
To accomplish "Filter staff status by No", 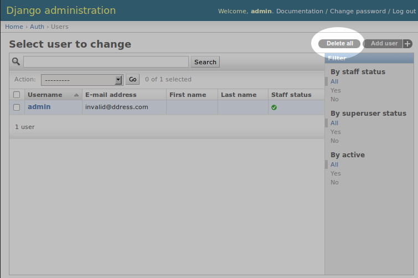I will point(334,99).
